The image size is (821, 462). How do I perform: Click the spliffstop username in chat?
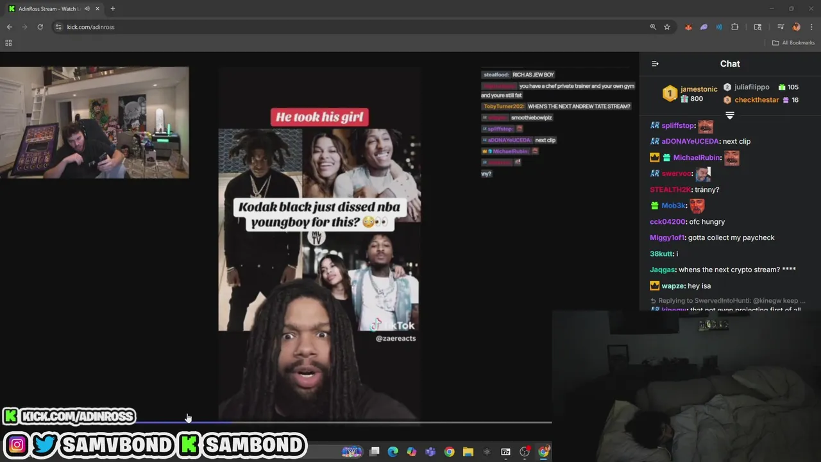678,126
